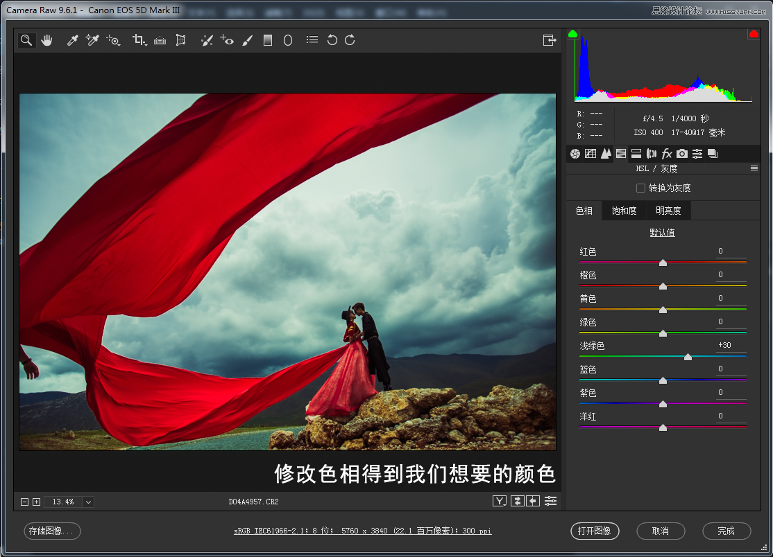Viewport: 773px width, 557px height.
Task: Toggle before/after view Y button
Action: tap(500, 502)
